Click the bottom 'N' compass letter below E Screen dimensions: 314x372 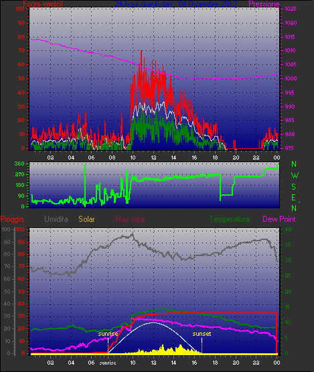(x=294, y=208)
